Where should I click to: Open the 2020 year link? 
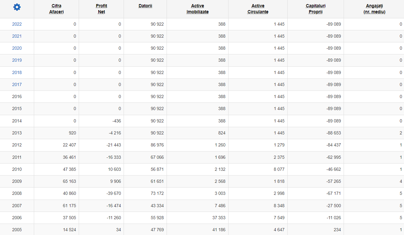(x=17, y=48)
